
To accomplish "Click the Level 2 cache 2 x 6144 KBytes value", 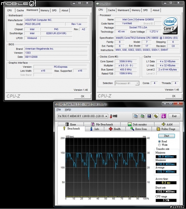I will tap(168, 70).
